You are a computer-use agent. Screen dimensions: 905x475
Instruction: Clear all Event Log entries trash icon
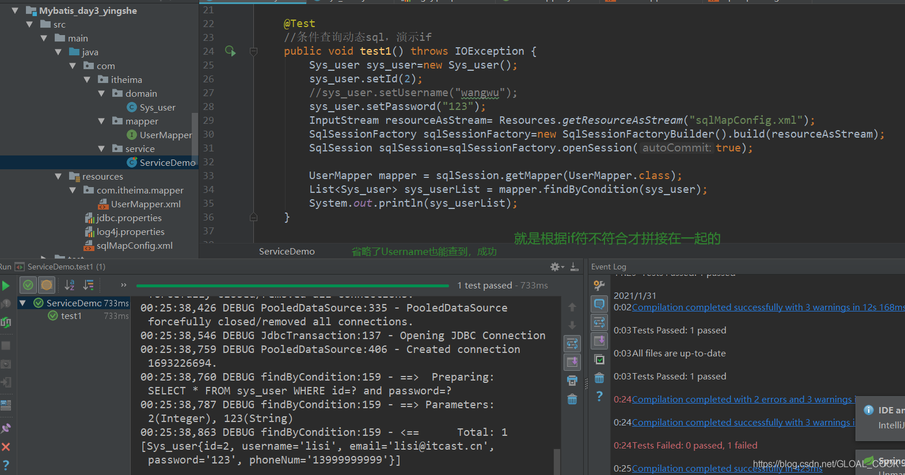[599, 378]
